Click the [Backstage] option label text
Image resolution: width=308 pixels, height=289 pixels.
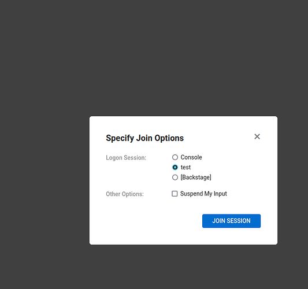pyautogui.click(x=196, y=177)
